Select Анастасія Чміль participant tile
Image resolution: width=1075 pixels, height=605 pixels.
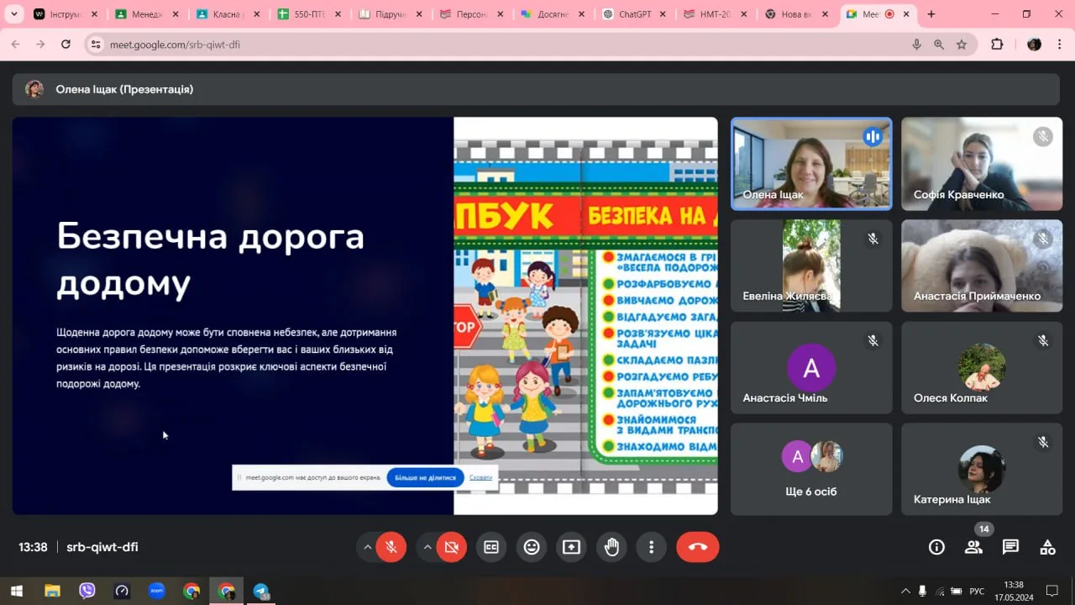tap(811, 367)
